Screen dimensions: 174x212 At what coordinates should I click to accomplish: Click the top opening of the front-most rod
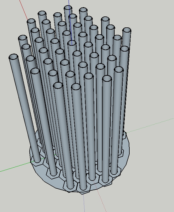coord(76,87)
